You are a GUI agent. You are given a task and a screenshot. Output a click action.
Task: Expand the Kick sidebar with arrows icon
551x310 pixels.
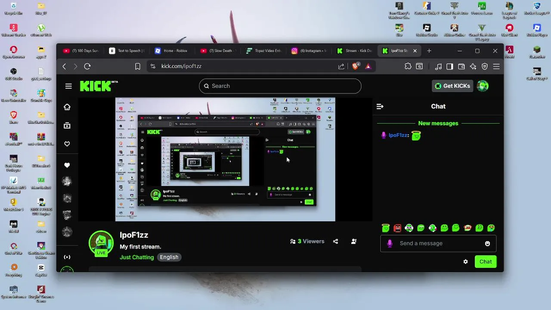pos(67,257)
